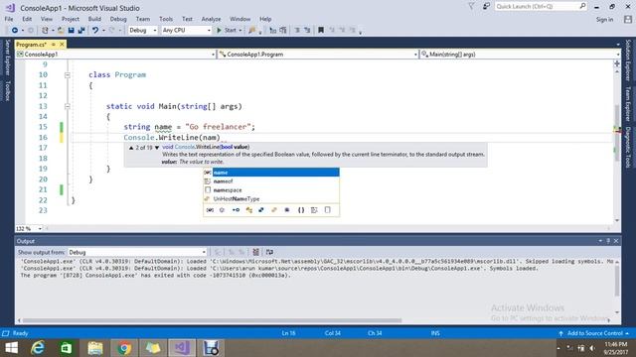The image size is (636, 357).
Task: Click the account icon beside Sign in
Action: [628, 19]
